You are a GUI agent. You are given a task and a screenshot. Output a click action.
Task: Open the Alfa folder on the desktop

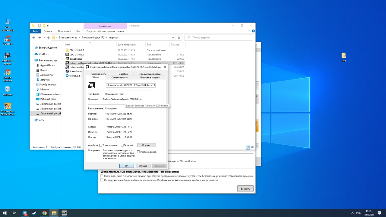tap(343, 57)
